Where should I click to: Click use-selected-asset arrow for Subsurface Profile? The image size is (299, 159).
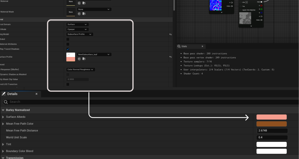(79, 59)
